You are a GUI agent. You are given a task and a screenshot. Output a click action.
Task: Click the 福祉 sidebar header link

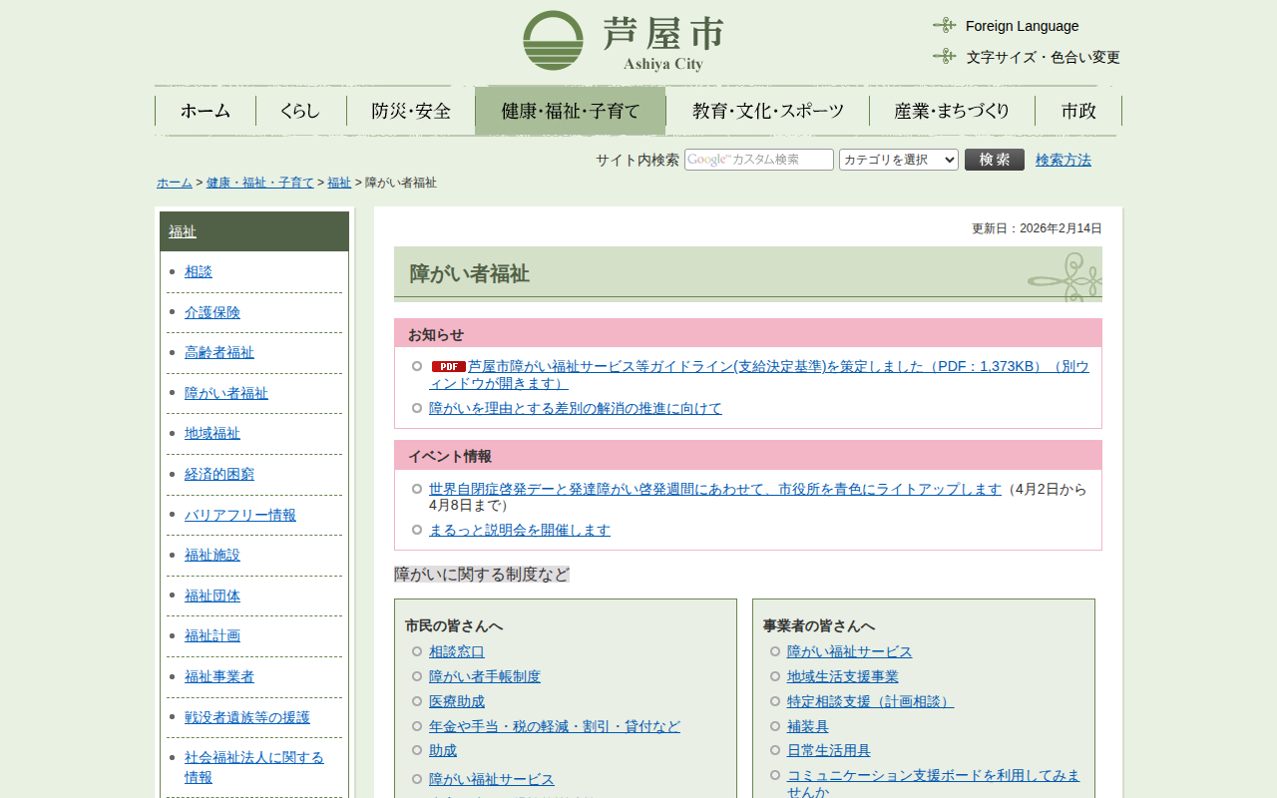(x=183, y=231)
